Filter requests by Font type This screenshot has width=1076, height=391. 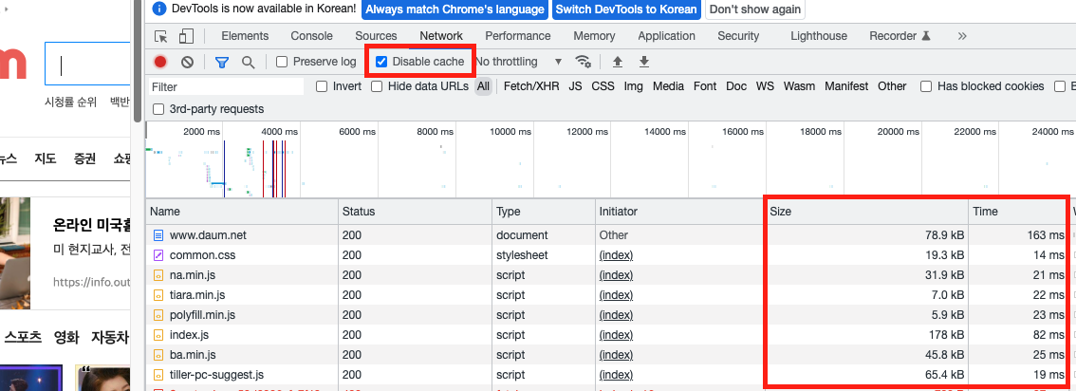pos(705,86)
